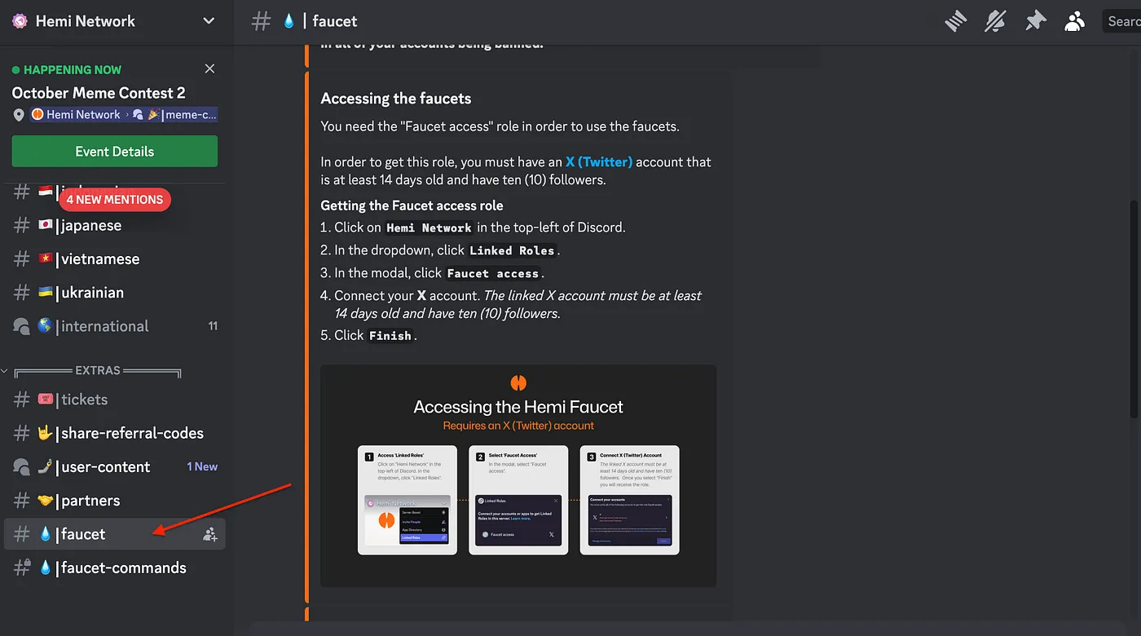Click the invite people icon on faucet
This screenshot has height=636, width=1141.
[x=210, y=534]
